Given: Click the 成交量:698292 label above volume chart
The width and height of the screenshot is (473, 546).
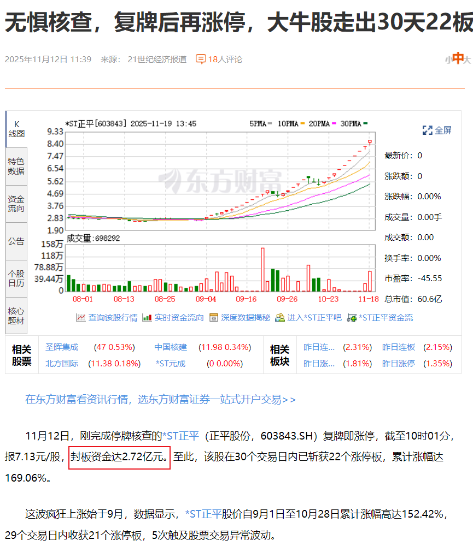Looking at the screenshot, I should tap(93, 239).
